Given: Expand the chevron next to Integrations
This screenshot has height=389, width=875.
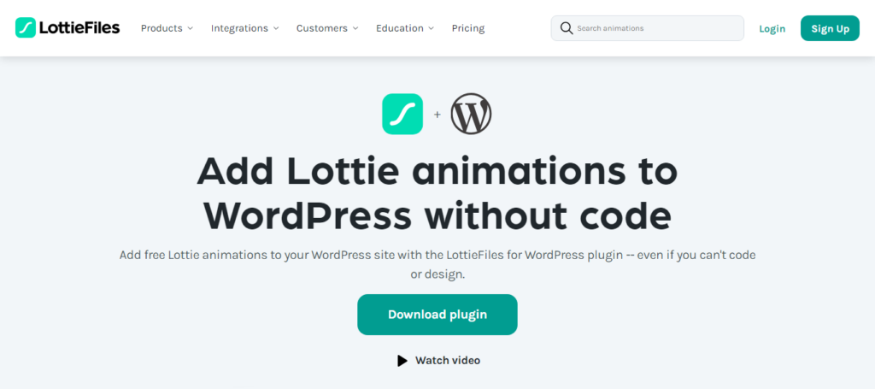Looking at the screenshot, I should click(276, 29).
